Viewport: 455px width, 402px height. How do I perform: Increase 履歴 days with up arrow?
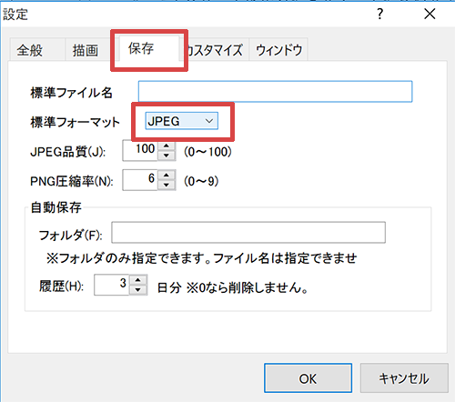coord(138,280)
